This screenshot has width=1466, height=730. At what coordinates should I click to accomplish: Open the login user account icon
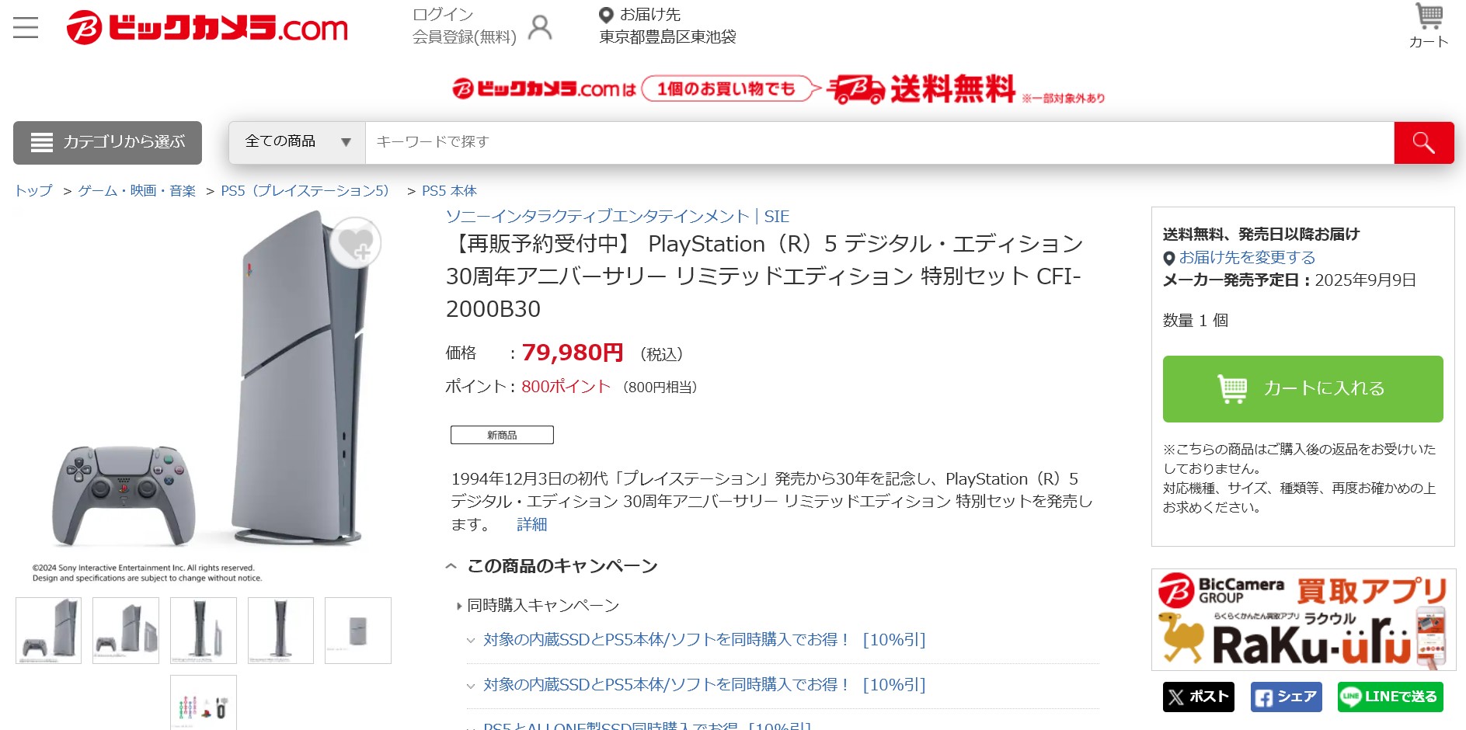(x=540, y=27)
